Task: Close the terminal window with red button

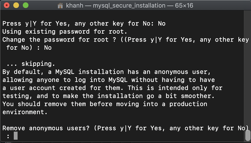Action: [x=6, y=5]
